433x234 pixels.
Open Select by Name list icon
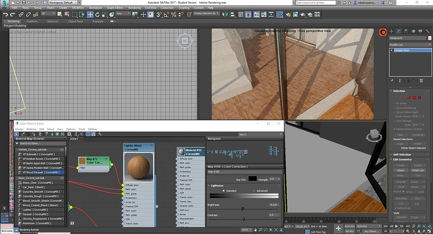pyautogui.click(x=67, y=14)
